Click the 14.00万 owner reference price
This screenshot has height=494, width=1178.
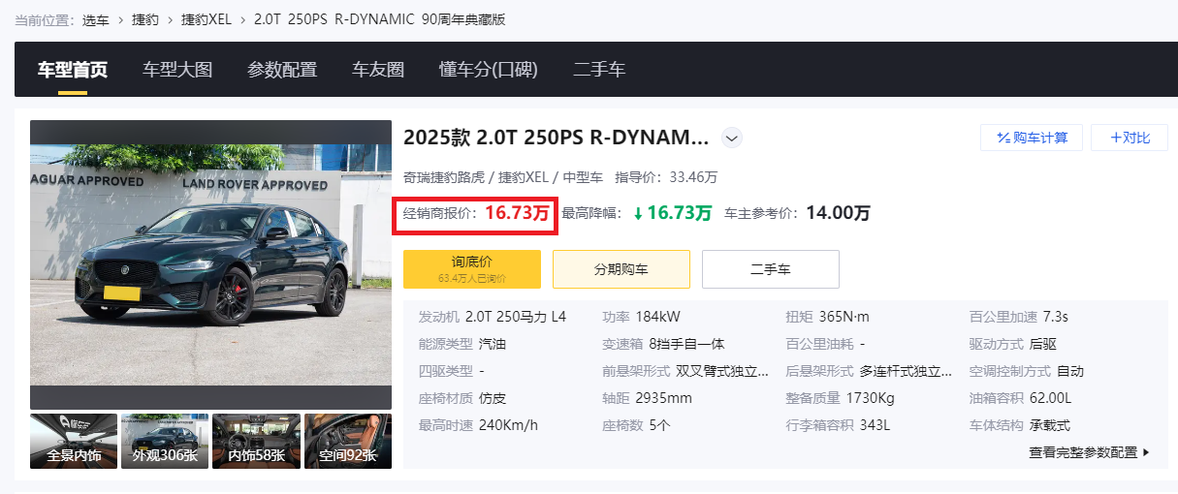838,213
